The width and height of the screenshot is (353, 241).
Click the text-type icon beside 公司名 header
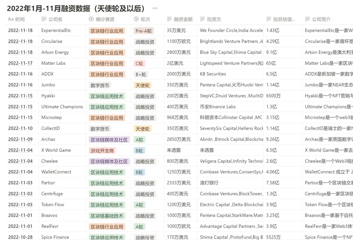coord(44,19)
